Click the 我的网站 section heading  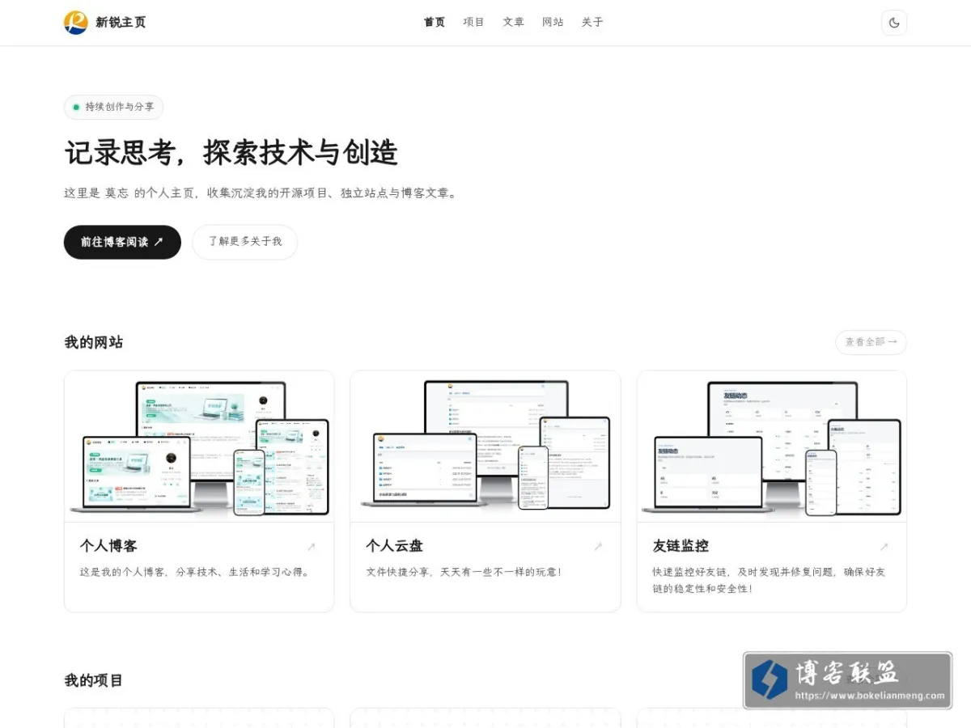(94, 342)
